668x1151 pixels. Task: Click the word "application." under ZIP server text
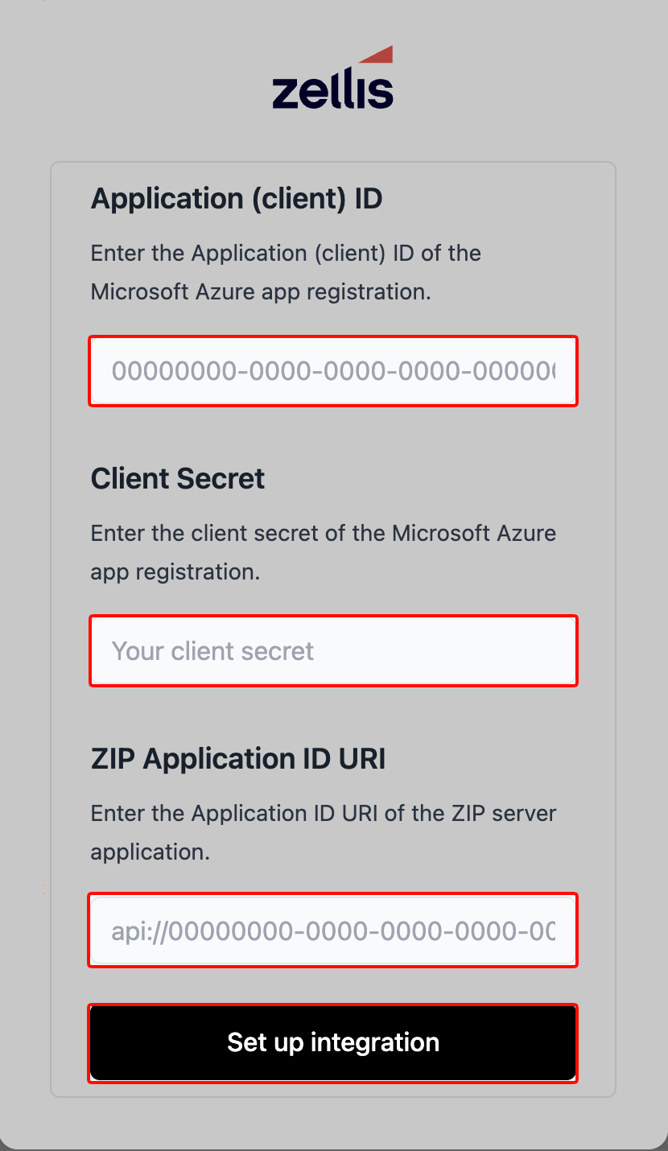coord(151,852)
